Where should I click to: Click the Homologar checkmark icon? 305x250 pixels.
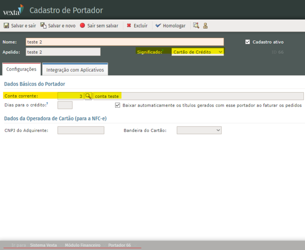tap(158, 26)
